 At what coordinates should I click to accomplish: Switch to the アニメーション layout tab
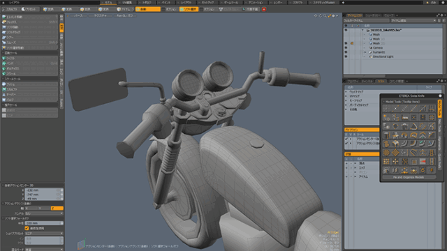click(x=256, y=3)
